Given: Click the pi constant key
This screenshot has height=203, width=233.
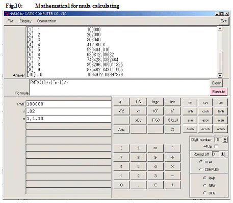Looking at the screenshot, I should tap(172, 129).
